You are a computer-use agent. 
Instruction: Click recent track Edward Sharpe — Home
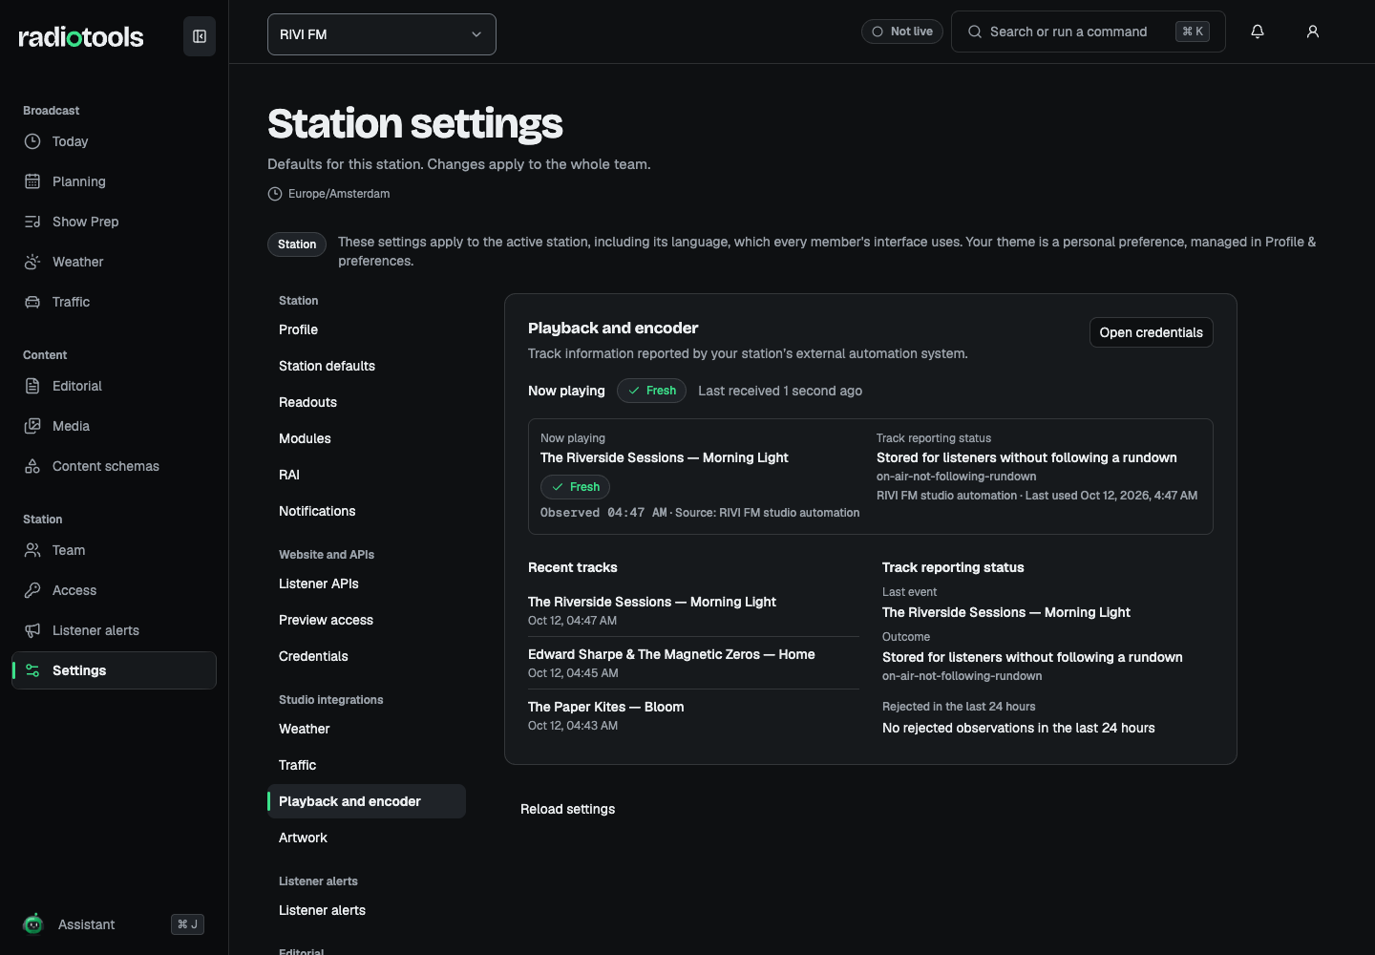click(671, 654)
